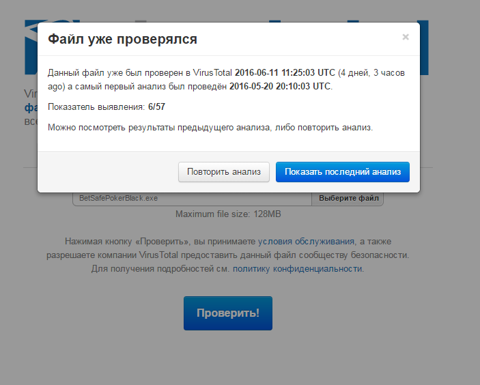Show the last analysis results
This screenshot has width=480, height=385.
coord(343,172)
